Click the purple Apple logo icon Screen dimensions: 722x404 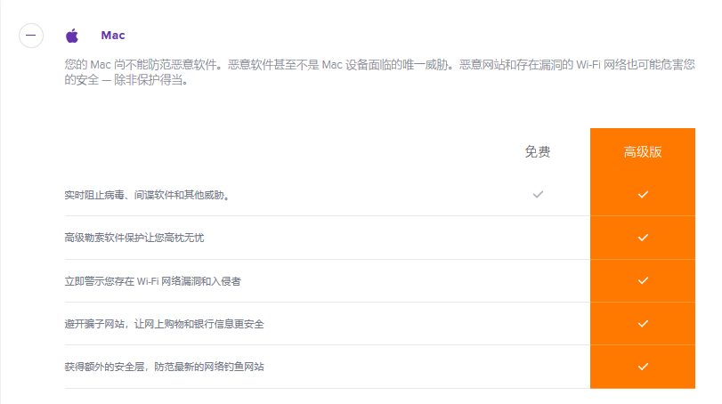[x=72, y=36]
